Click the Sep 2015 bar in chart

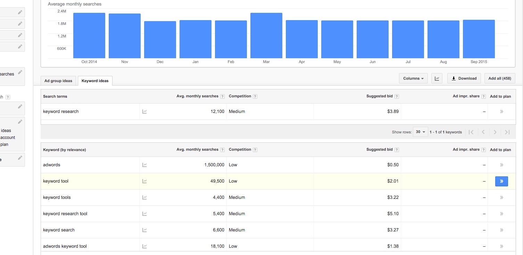[479, 39]
